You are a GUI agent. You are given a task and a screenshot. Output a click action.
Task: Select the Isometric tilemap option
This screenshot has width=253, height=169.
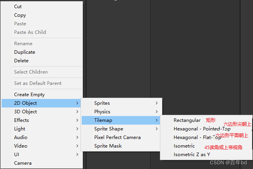point(184,146)
